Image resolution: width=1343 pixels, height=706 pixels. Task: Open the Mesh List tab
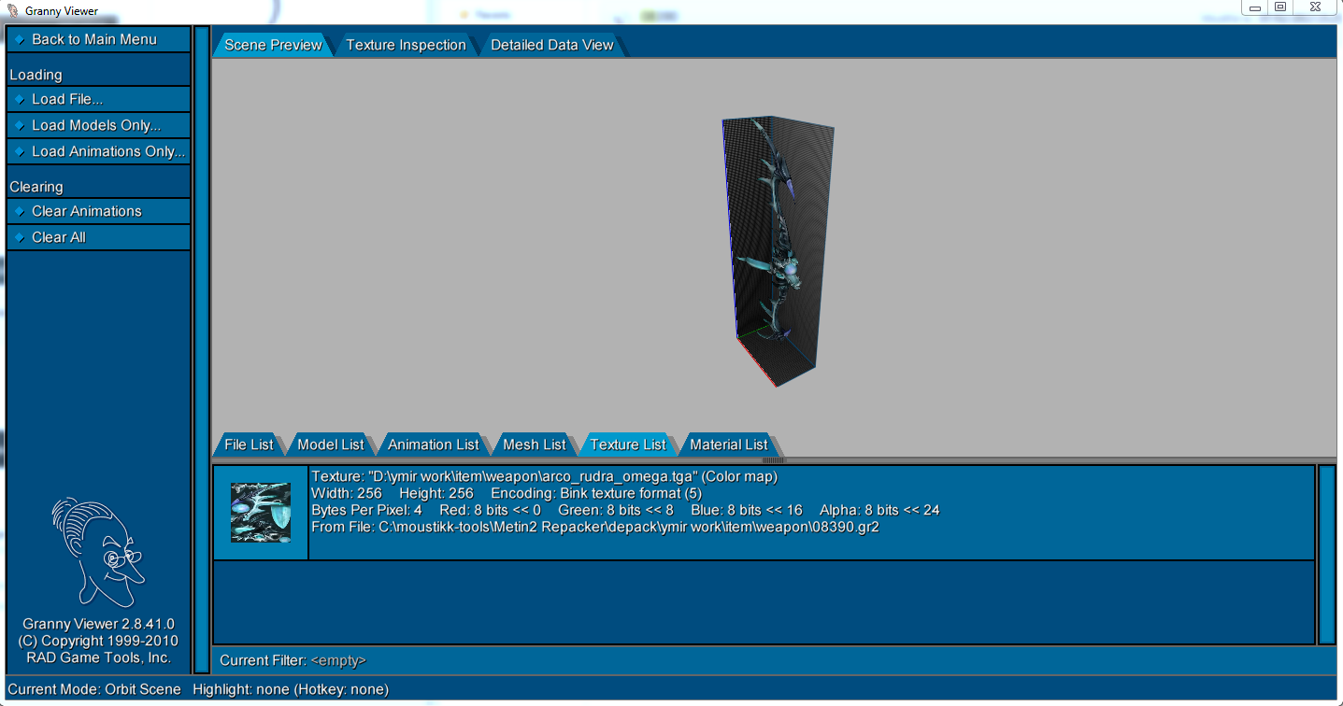(535, 445)
